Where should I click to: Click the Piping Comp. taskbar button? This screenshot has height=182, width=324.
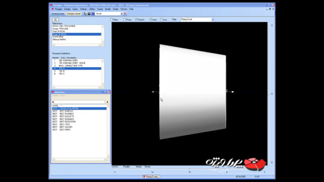151,177
